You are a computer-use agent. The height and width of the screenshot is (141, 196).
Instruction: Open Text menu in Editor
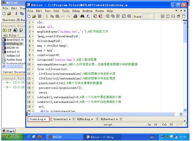click(x=48, y=11)
